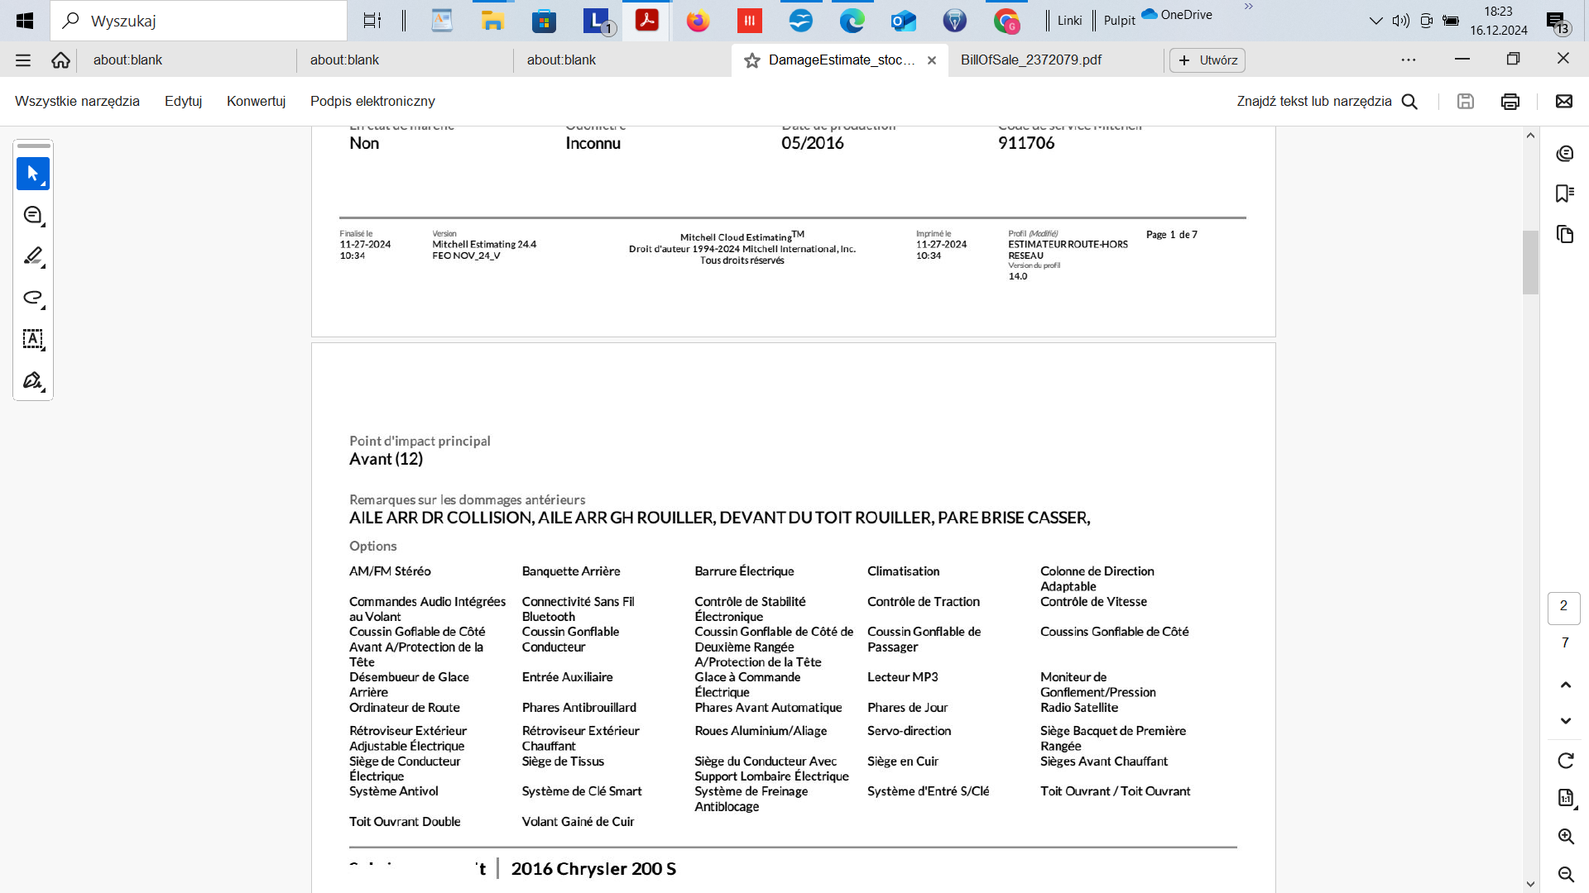
Task: Open the page thumbnails panel
Action: 1564,234
